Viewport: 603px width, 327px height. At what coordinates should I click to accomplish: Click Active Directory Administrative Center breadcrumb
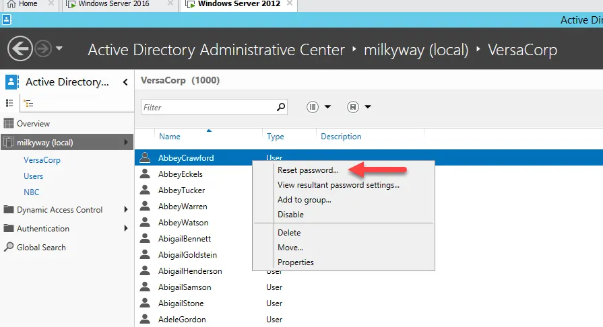coord(216,50)
